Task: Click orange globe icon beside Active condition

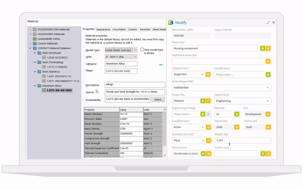Action: click(208, 127)
